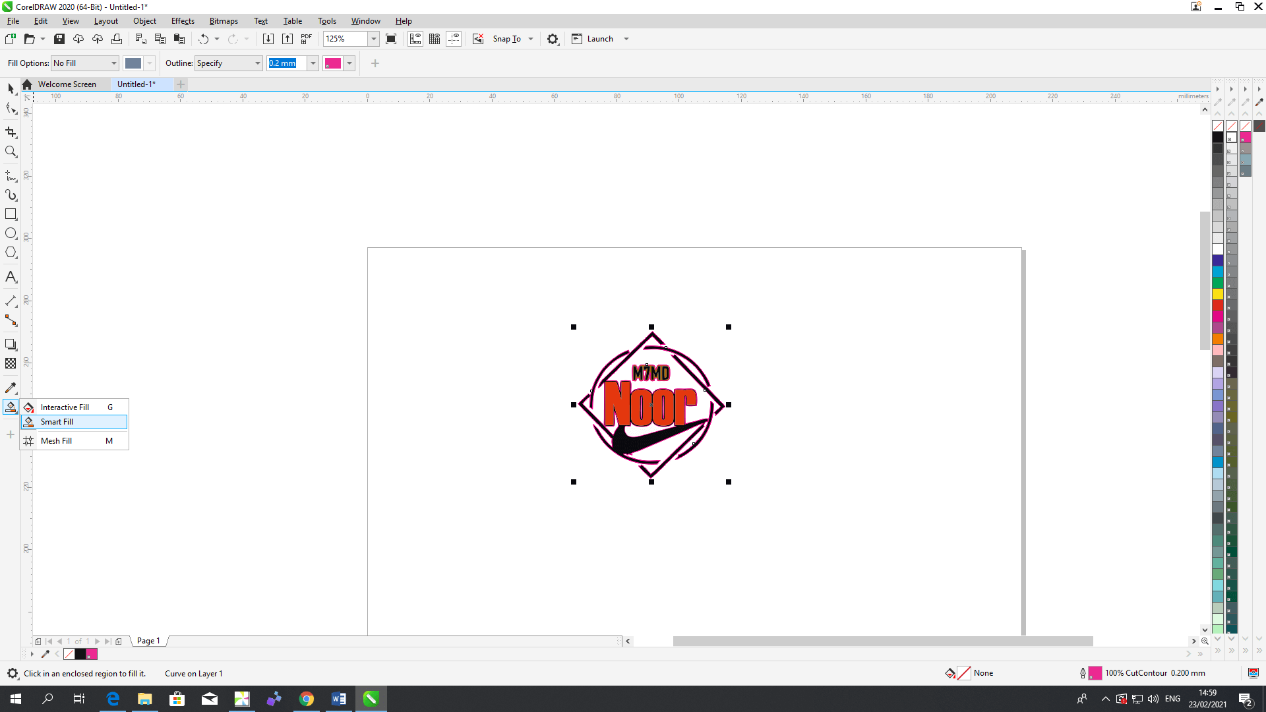
Task: Add a new document tab
Action: (x=181, y=84)
